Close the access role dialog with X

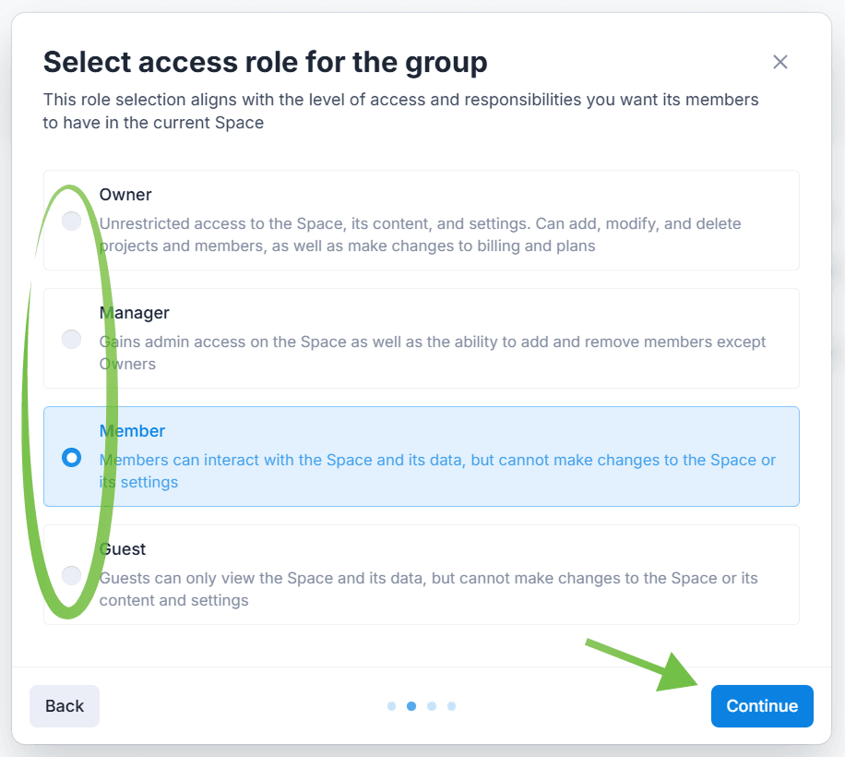click(780, 62)
